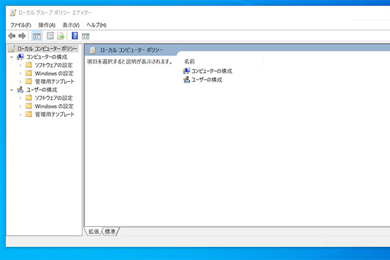
Task: Select Windows の設定 label under コンピューターの構成
Action: tap(54, 73)
